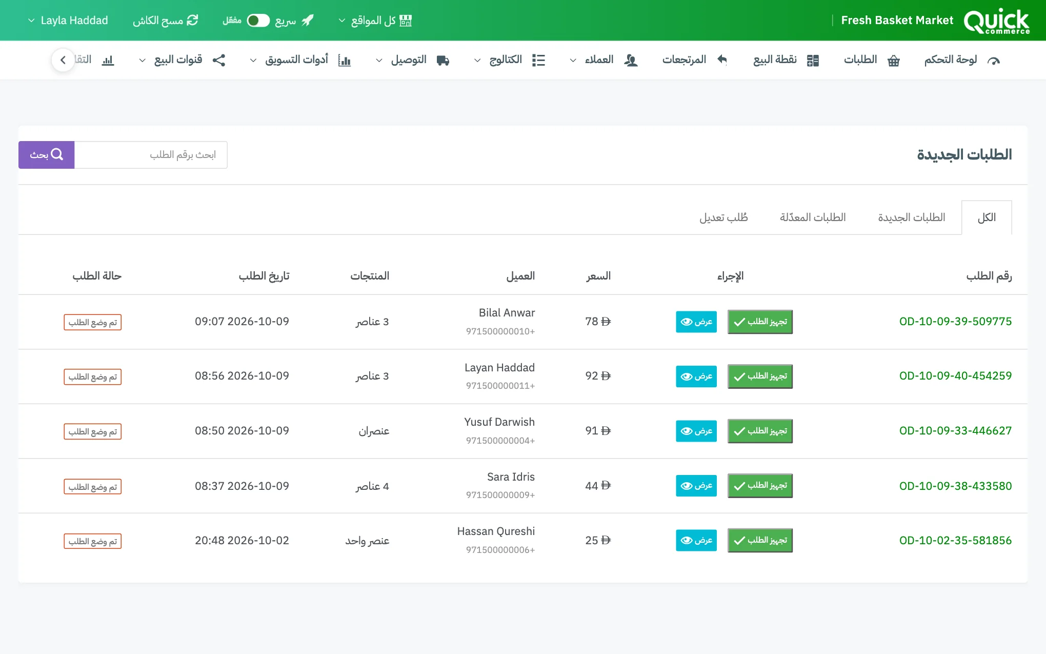Select the الطلبات المعدّلة tab
1046x654 pixels.
813,217
